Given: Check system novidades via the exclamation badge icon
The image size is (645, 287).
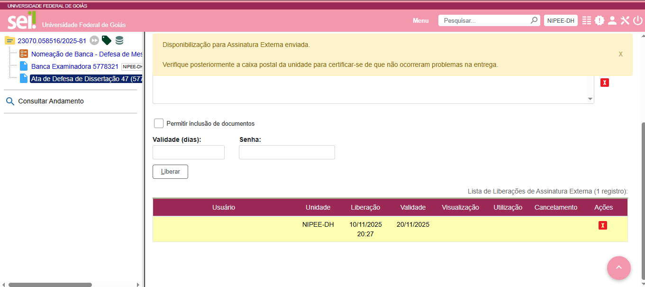Looking at the screenshot, I should tap(600, 20).
